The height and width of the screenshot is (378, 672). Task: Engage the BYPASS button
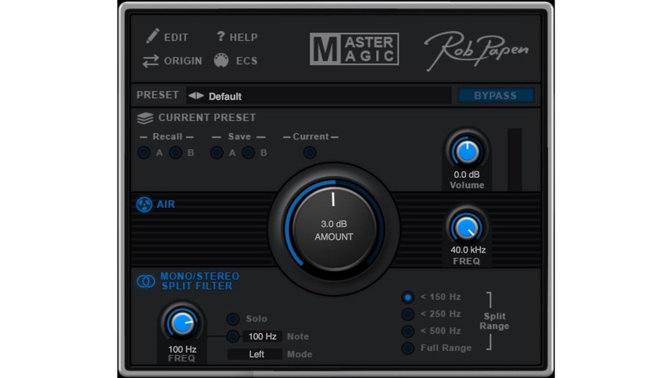pos(495,95)
